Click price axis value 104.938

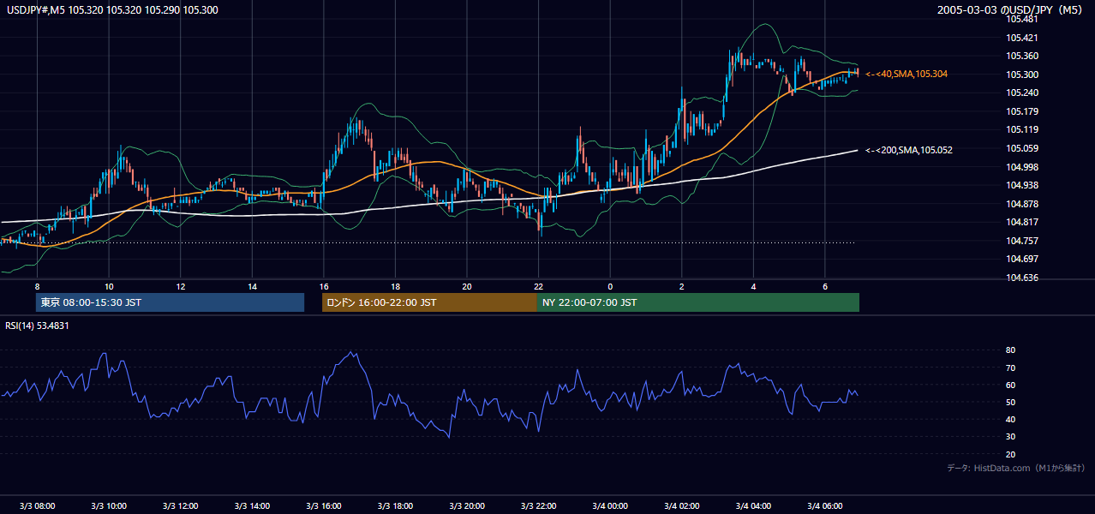pos(1022,185)
